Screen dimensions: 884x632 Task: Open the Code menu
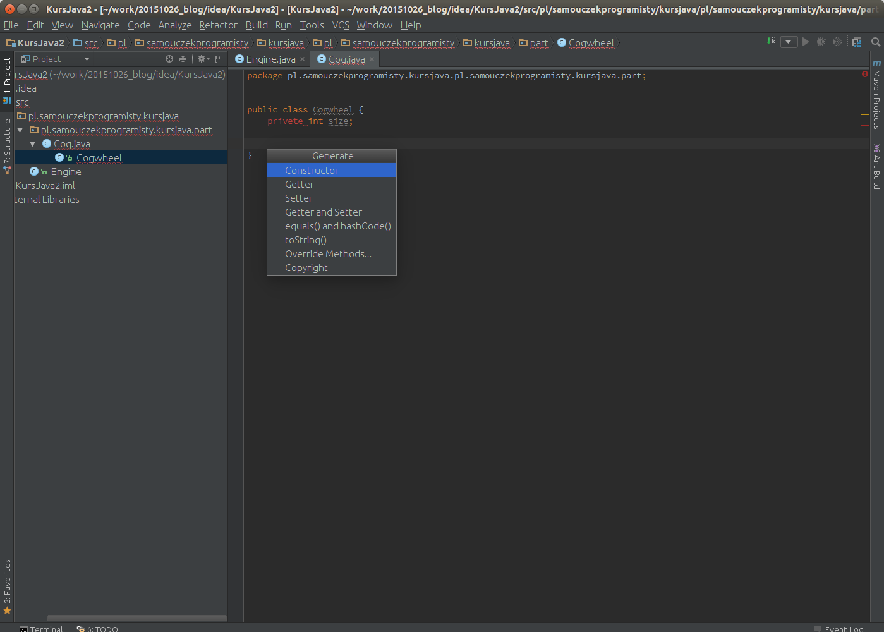pyautogui.click(x=139, y=25)
